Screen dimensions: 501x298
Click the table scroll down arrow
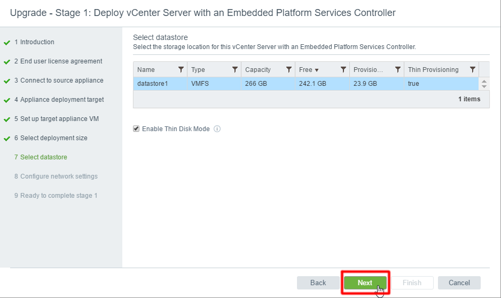[484, 86]
